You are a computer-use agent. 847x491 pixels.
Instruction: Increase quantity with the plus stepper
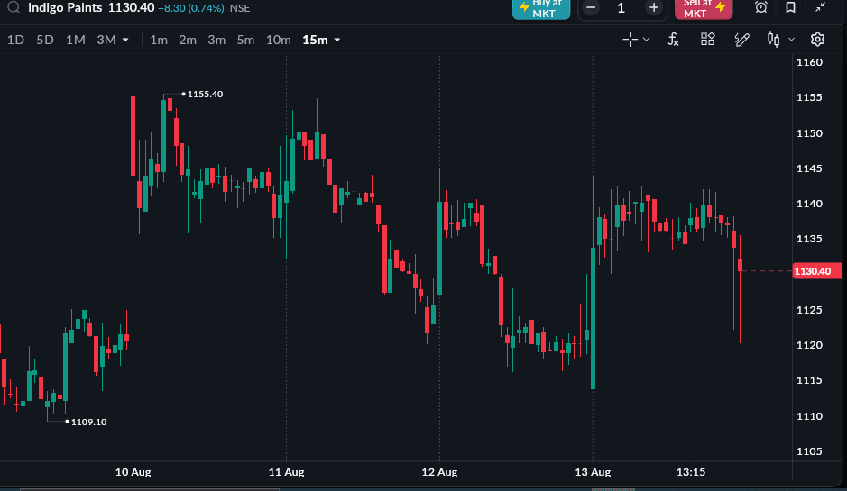(x=654, y=7)
